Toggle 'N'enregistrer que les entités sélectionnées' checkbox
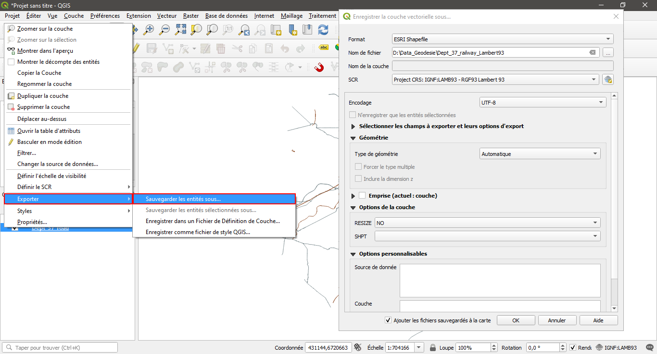The height and width of the screenshot is (354, 657). pyautogui.click(x=353, y=115)
